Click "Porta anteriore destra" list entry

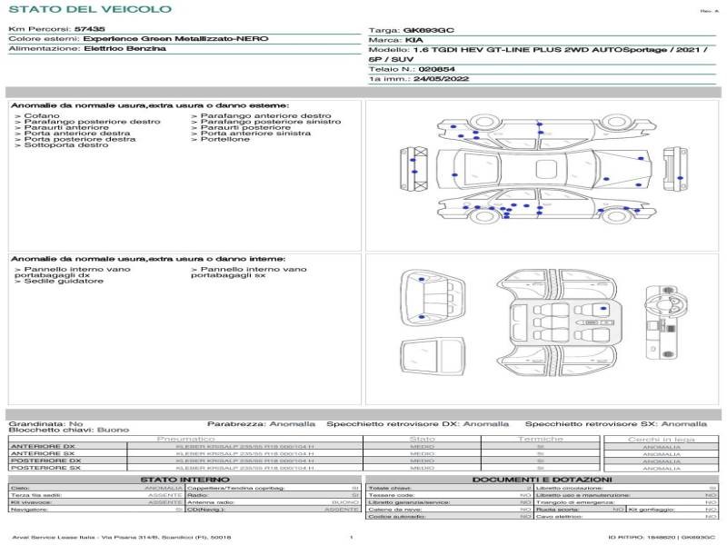77,134
